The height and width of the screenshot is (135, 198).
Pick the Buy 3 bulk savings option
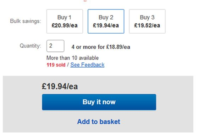[x=147, y=21]
